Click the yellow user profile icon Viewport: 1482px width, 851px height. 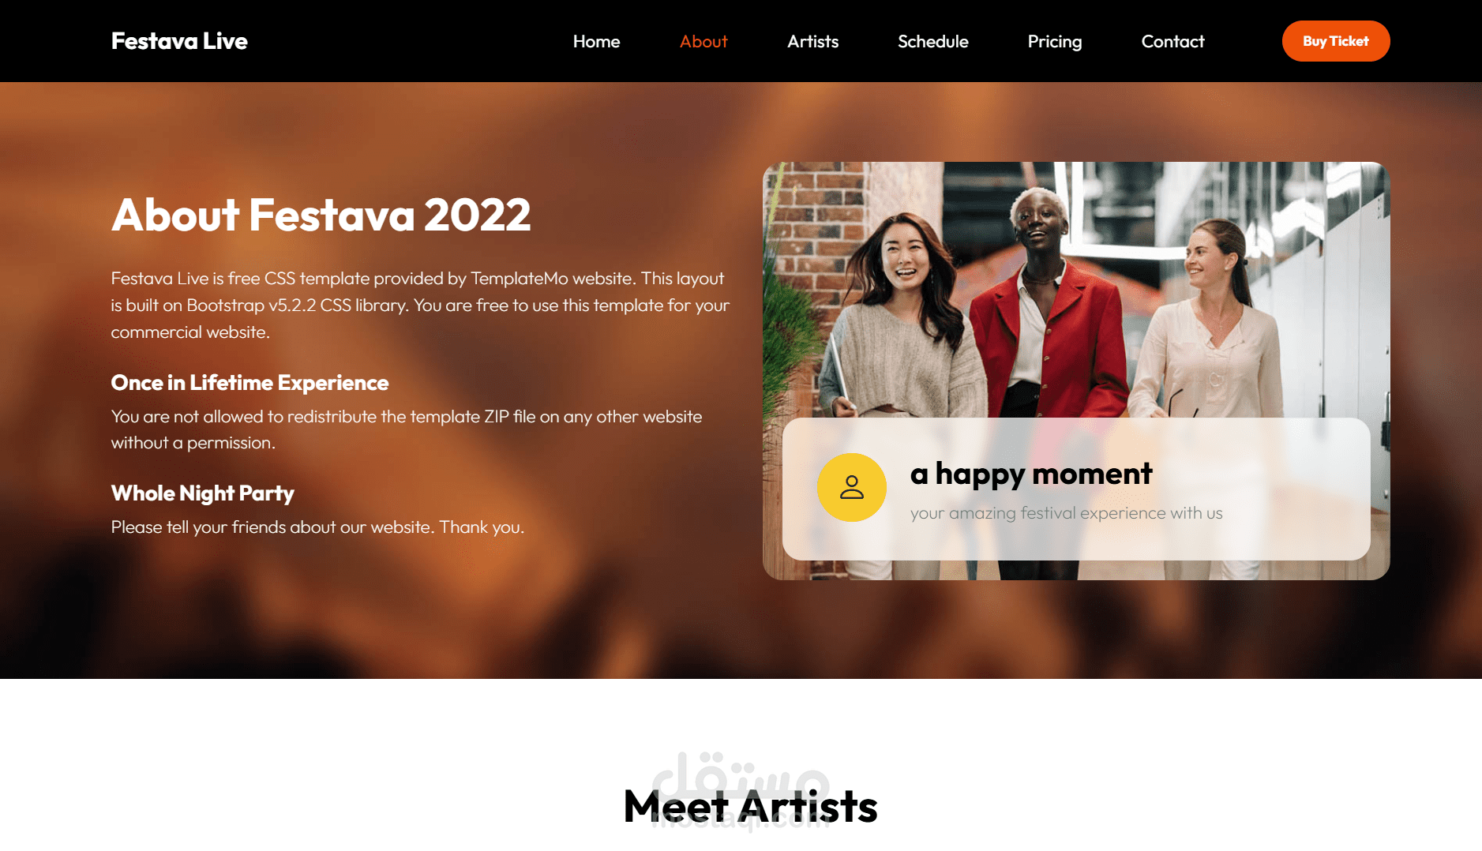(851, 487)
